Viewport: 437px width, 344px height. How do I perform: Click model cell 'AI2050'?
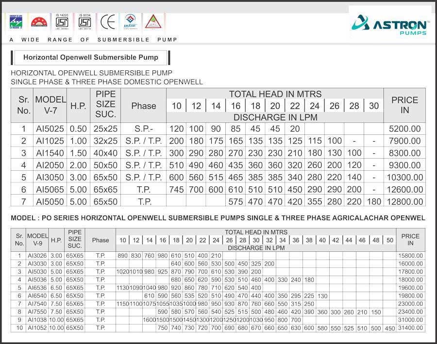[x=50, y=165]
